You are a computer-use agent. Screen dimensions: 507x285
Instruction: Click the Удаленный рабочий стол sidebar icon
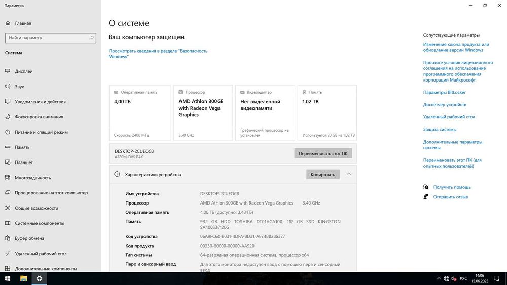[8, 253]
